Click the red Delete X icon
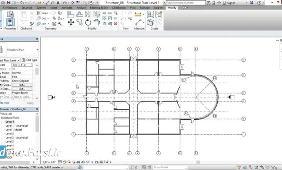The height and width of the screenshot is (170, 282). tap(115, 24)
